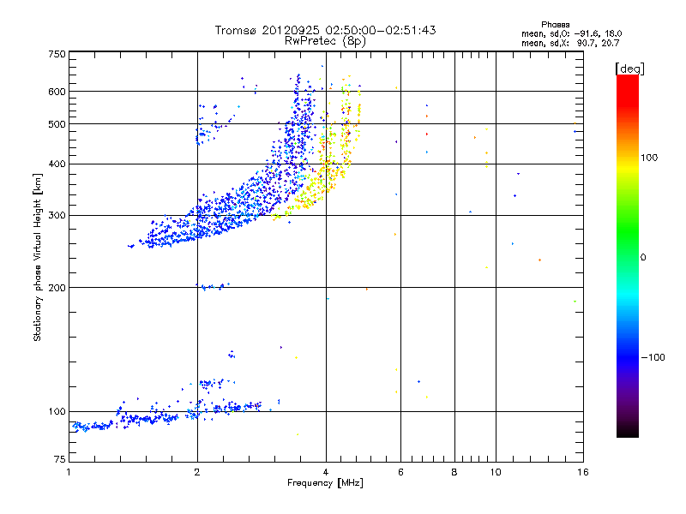
Task: Click the '[deg]' colorbar unit label
Action: (x=629, y=69)
